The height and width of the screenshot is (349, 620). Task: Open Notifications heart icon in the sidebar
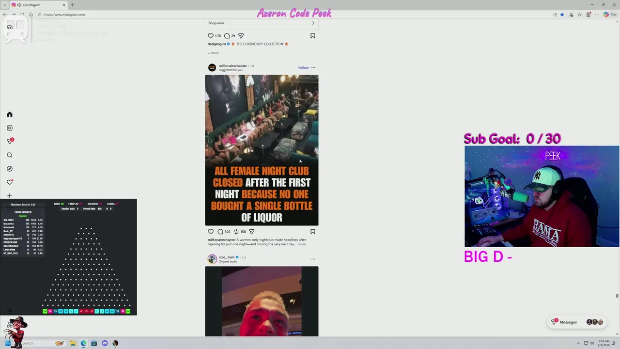(10, 182)
